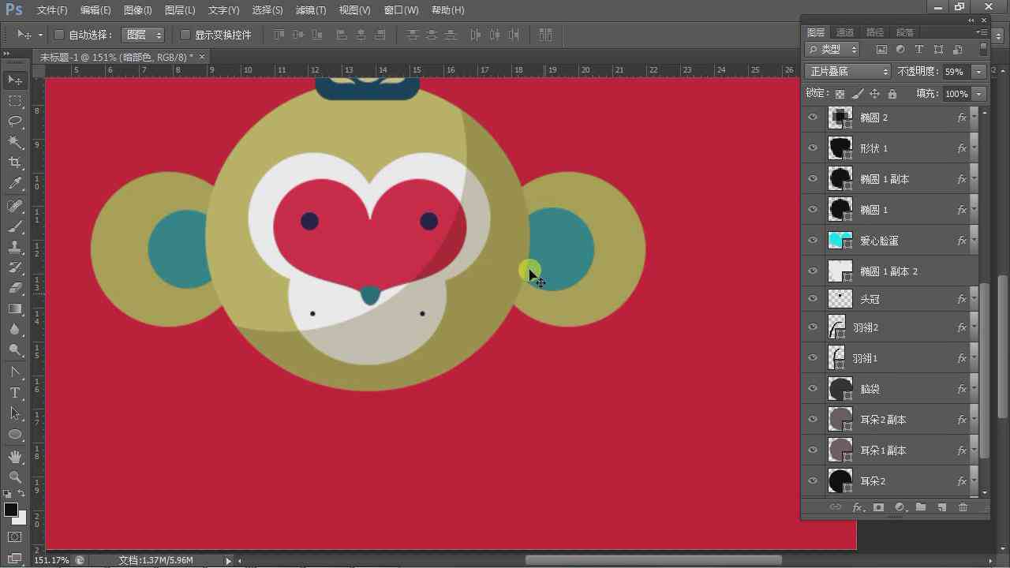Open the 滤镜(T) menu
This screenshot has height=568, width=1010.
pyautogui.click(x=310, y=10)
